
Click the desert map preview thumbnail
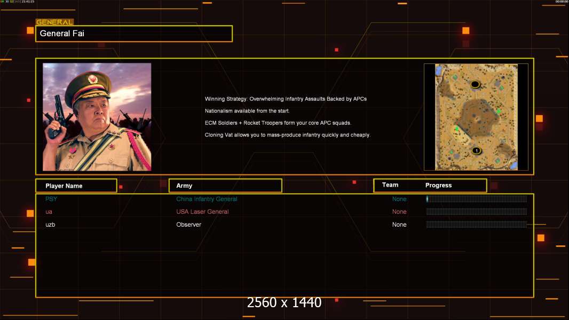476,117
